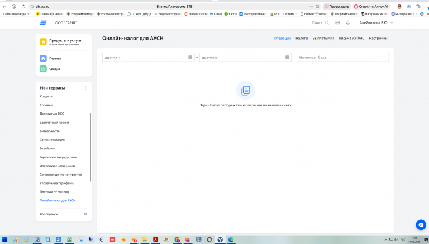Viewport: 429px width, 244px height.
Task: Open Word from the taskbar
Action: (37, 240)
